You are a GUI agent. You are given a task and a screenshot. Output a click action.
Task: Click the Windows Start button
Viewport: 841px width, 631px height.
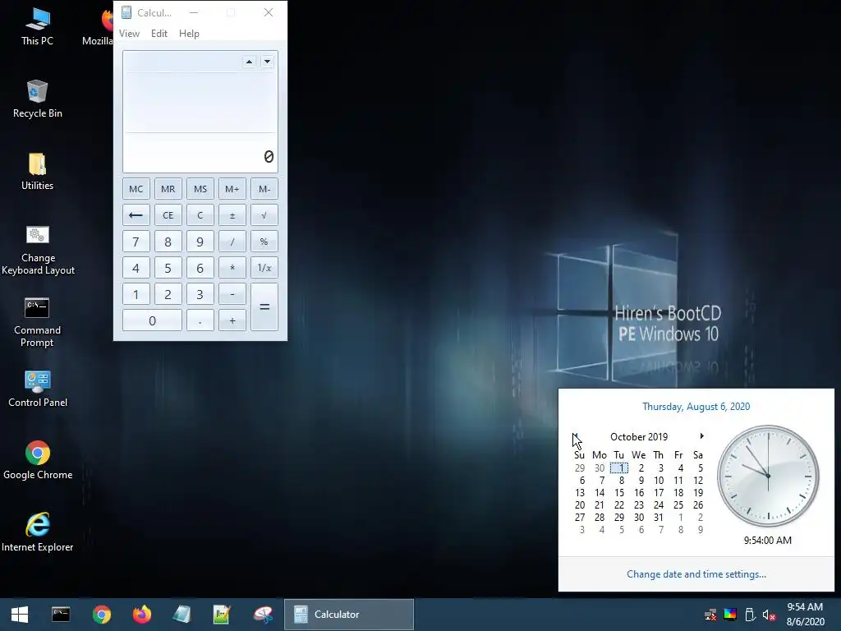20,615
